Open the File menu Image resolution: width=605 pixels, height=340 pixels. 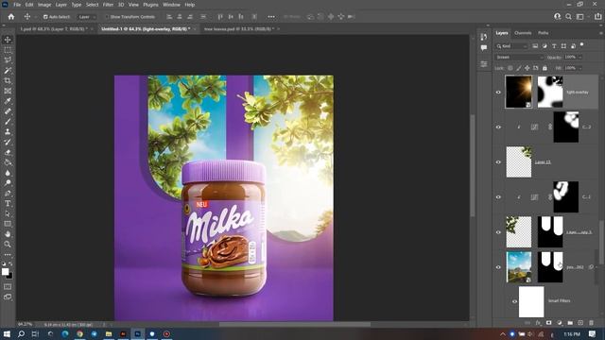[17, 5]
